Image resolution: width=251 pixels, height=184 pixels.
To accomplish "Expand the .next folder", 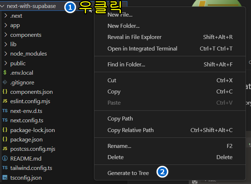I will pos(6,16).
